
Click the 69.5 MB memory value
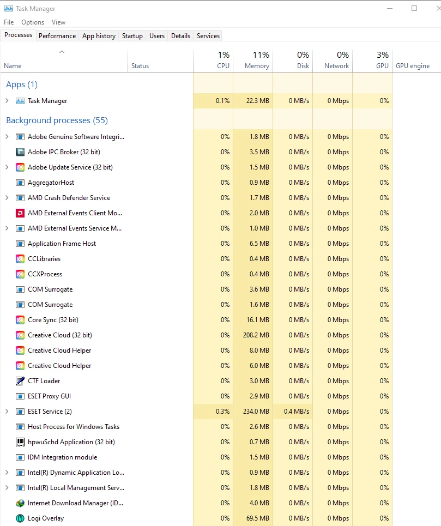tap(257, 518)
